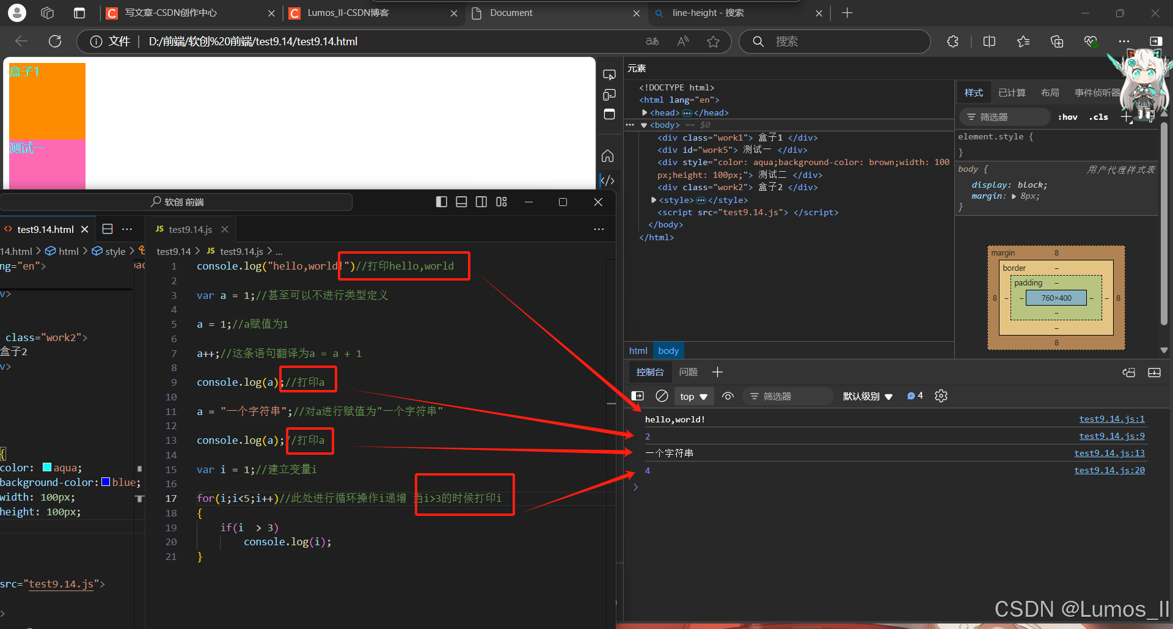1173x629 pixels.
Task: Add a new style rule with plus icon
Action: click(x=1127, y=117)
